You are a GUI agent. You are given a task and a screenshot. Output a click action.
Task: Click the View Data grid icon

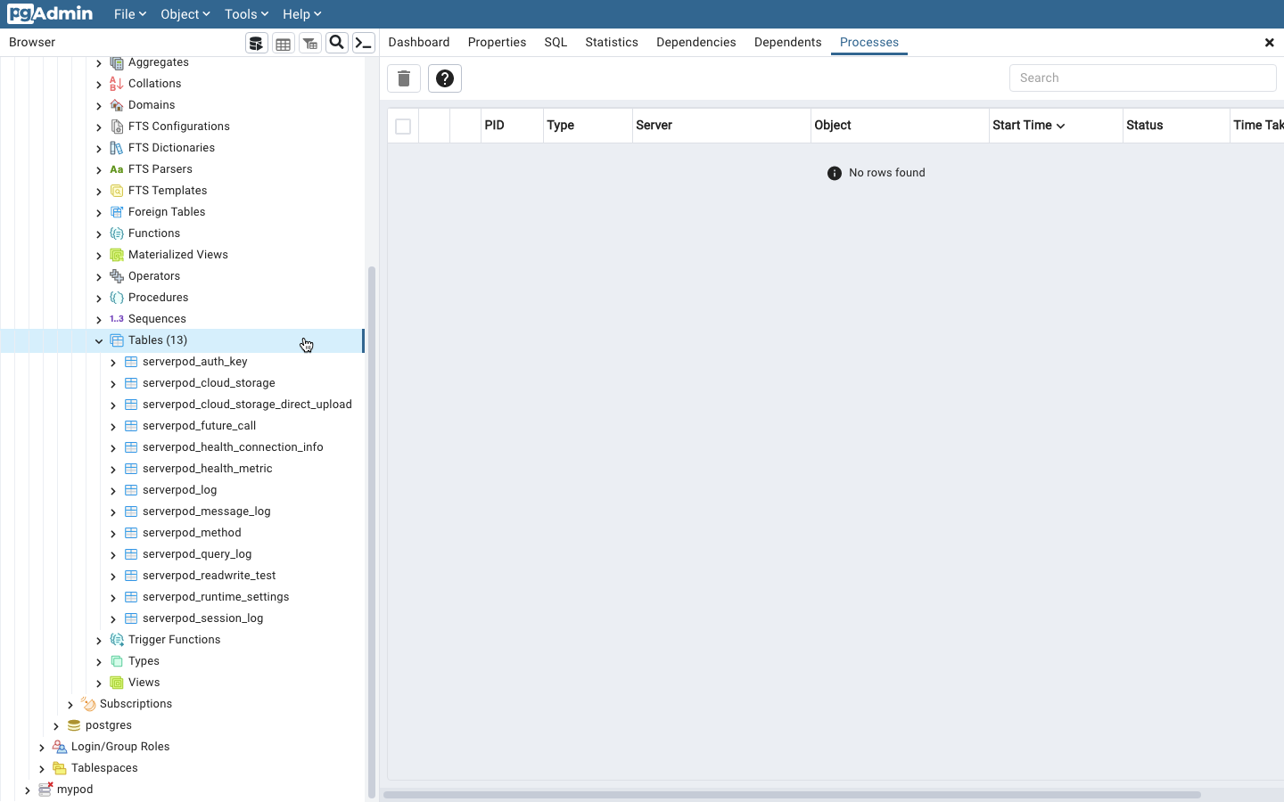pos(284,43)
